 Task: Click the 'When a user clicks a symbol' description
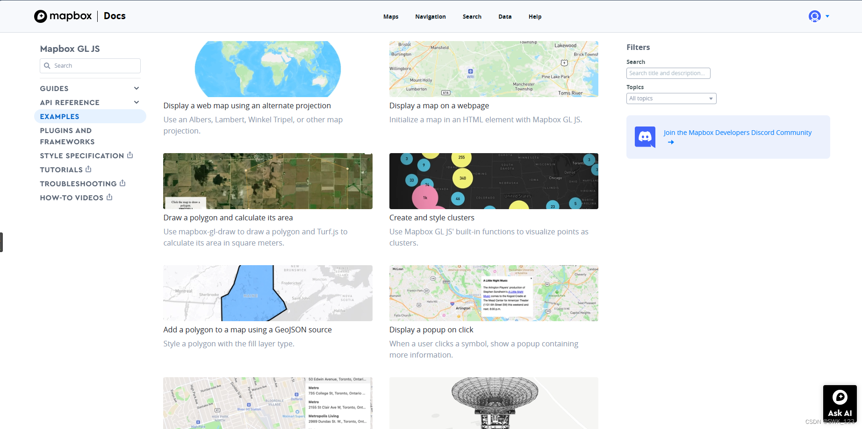tap(484, 350)
